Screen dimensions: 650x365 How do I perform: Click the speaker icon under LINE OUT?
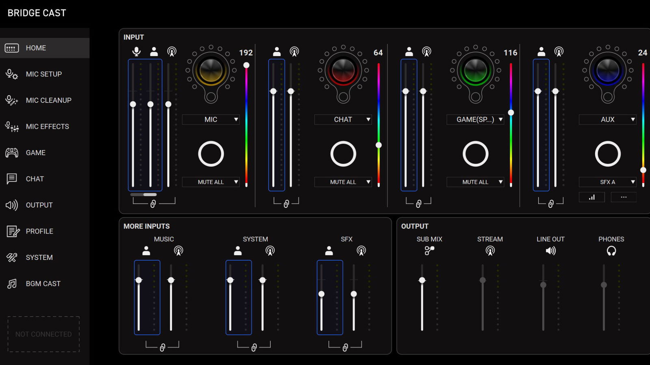550,251
